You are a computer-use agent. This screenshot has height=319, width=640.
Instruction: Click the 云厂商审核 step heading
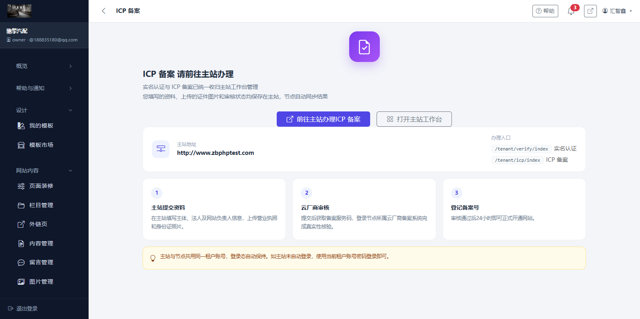[315, 208]
